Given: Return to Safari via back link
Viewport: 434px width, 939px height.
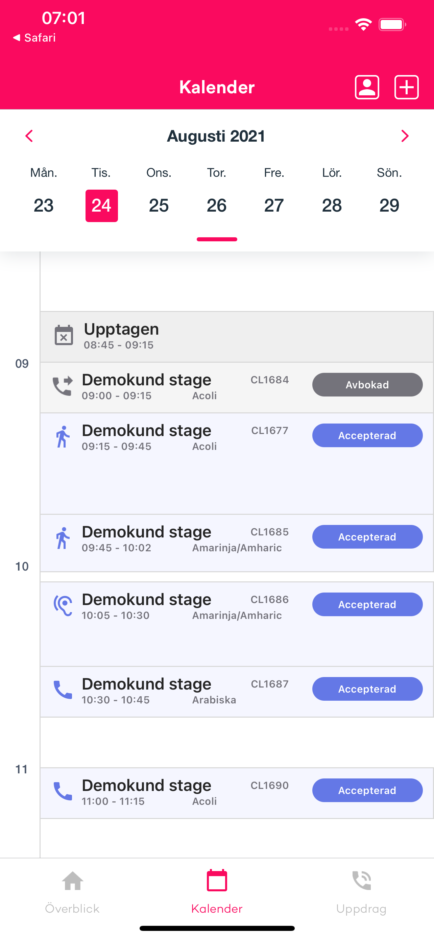Looking at the screenshot, I should click(x=34, y=38).
